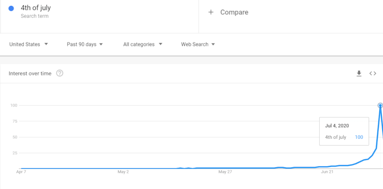The width and height of the screenshot is (383, 189).
Task: Click the Interest over time heading
Action: pos(30,73)
